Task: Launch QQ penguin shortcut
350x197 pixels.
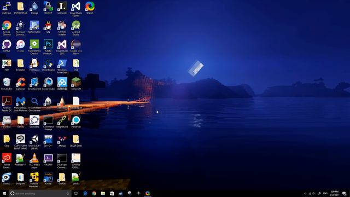Action: point(48,27)
